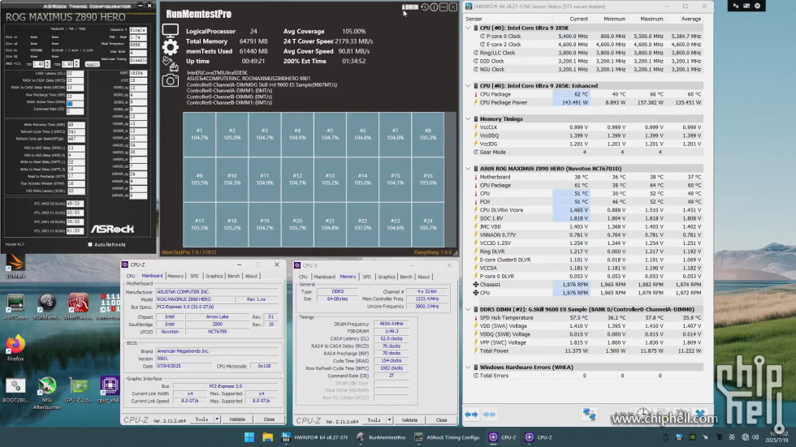
Task: Click the date and clock in taskbar
Action: click(778, 437)
